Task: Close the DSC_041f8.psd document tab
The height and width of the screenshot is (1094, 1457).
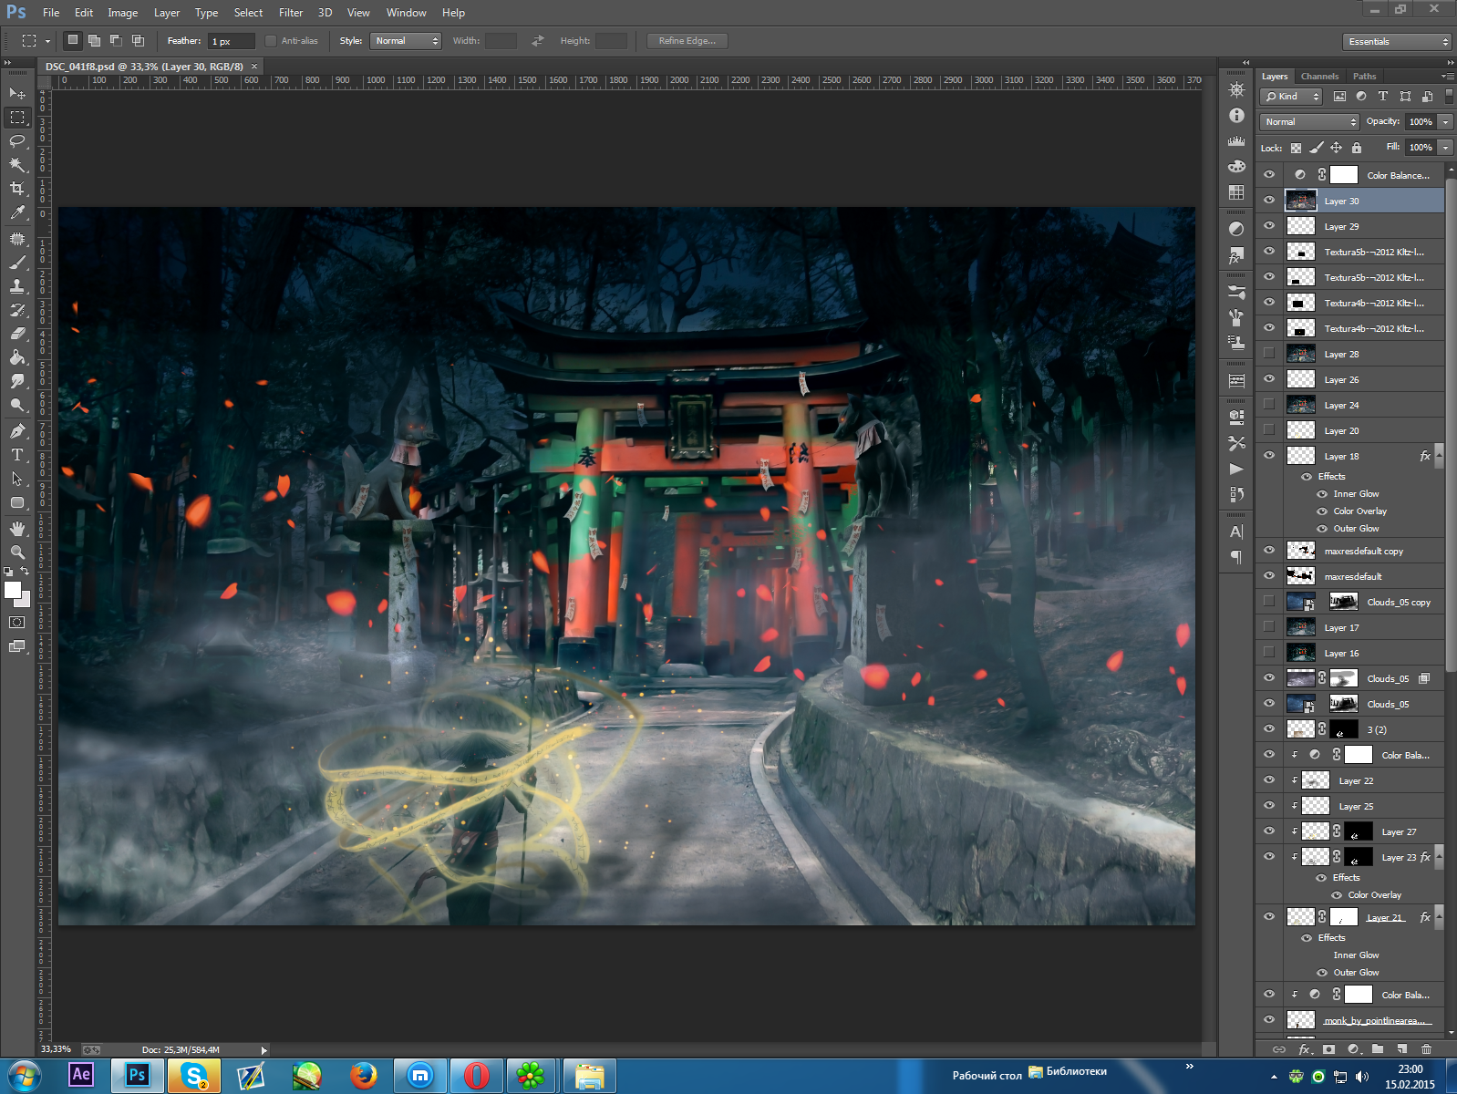Action: click(254, 67)
